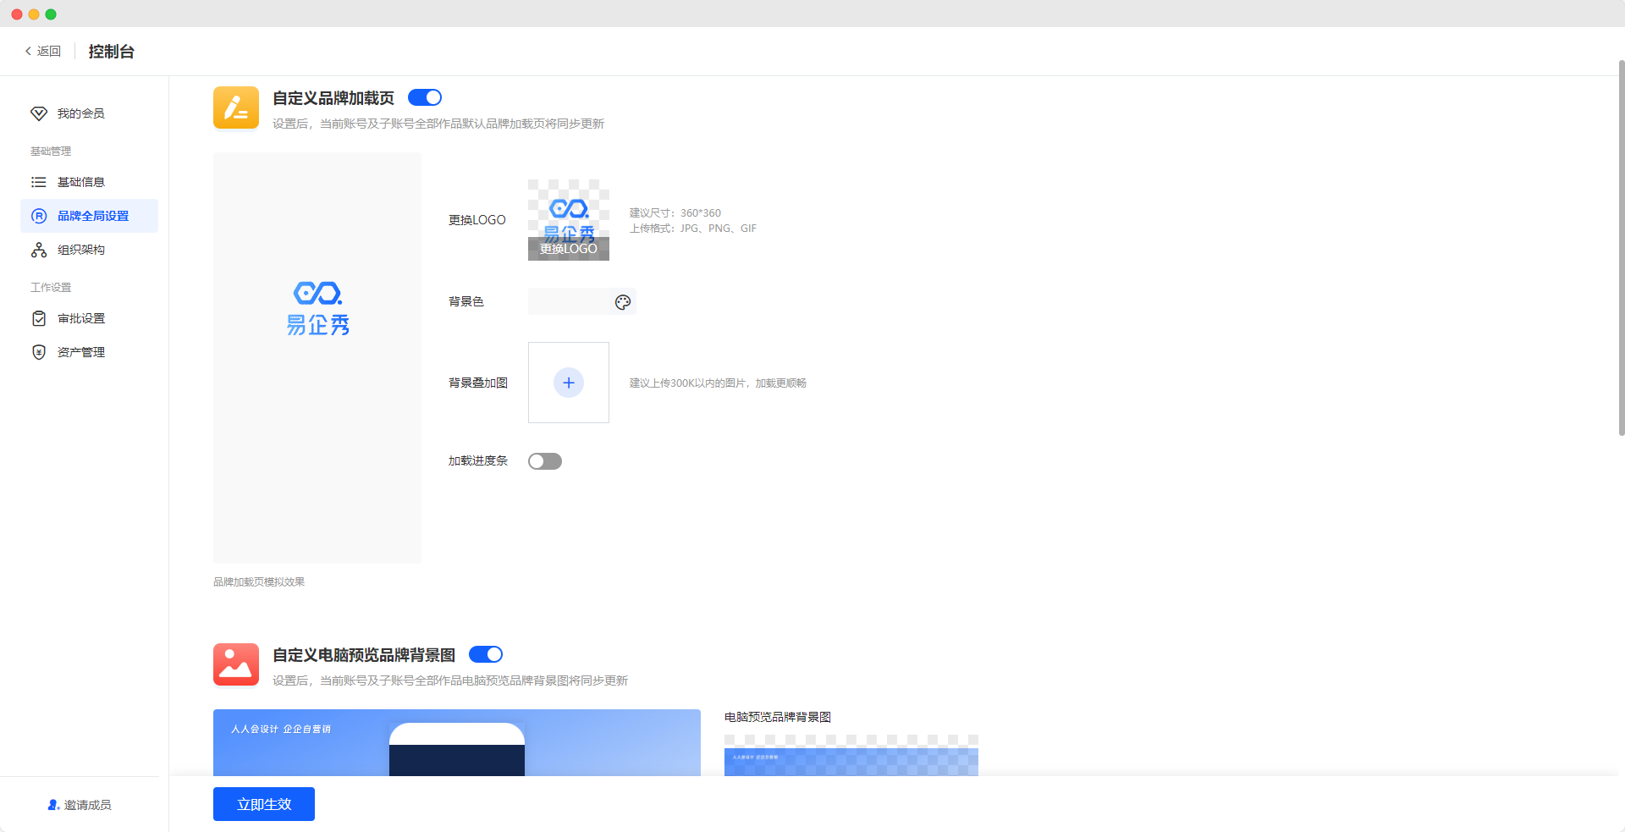Screen dimensions: 1625x832
Task: Click the 电脑预览品牌背景图 label text
Action: pyautogui.click(x=778, y=717)
